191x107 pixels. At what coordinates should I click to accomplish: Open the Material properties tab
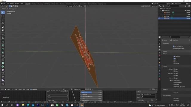coord(159,79)
